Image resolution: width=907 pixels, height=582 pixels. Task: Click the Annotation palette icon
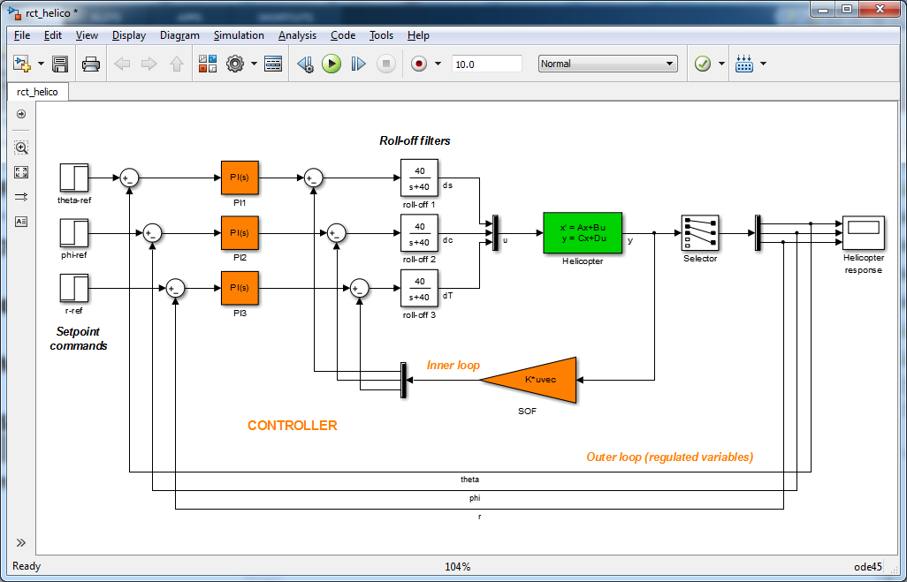point(21,222)
